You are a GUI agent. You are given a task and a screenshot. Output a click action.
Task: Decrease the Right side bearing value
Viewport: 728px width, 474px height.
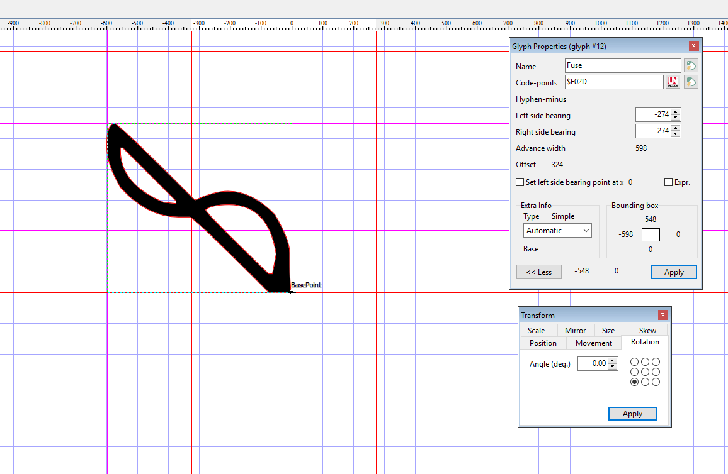[676, 134]
